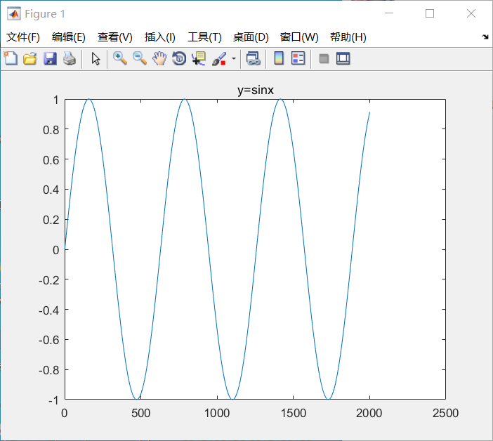Open the 编辑(E) menu
This screenshot has width=493, height=441.
pos(69,37)
